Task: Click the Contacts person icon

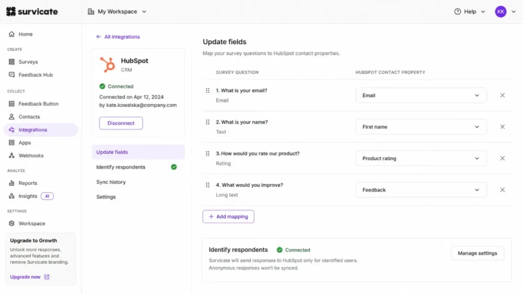Action: point(12,117)
